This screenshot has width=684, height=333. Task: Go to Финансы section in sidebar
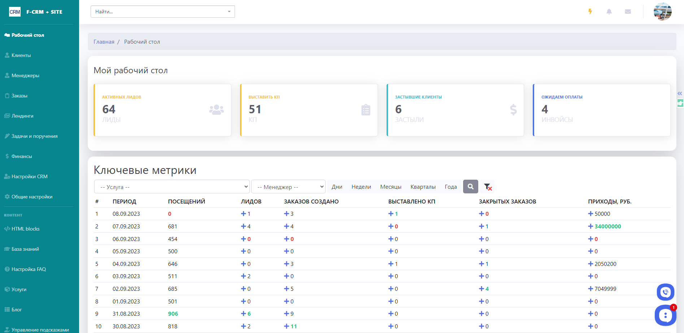(22, 156)
